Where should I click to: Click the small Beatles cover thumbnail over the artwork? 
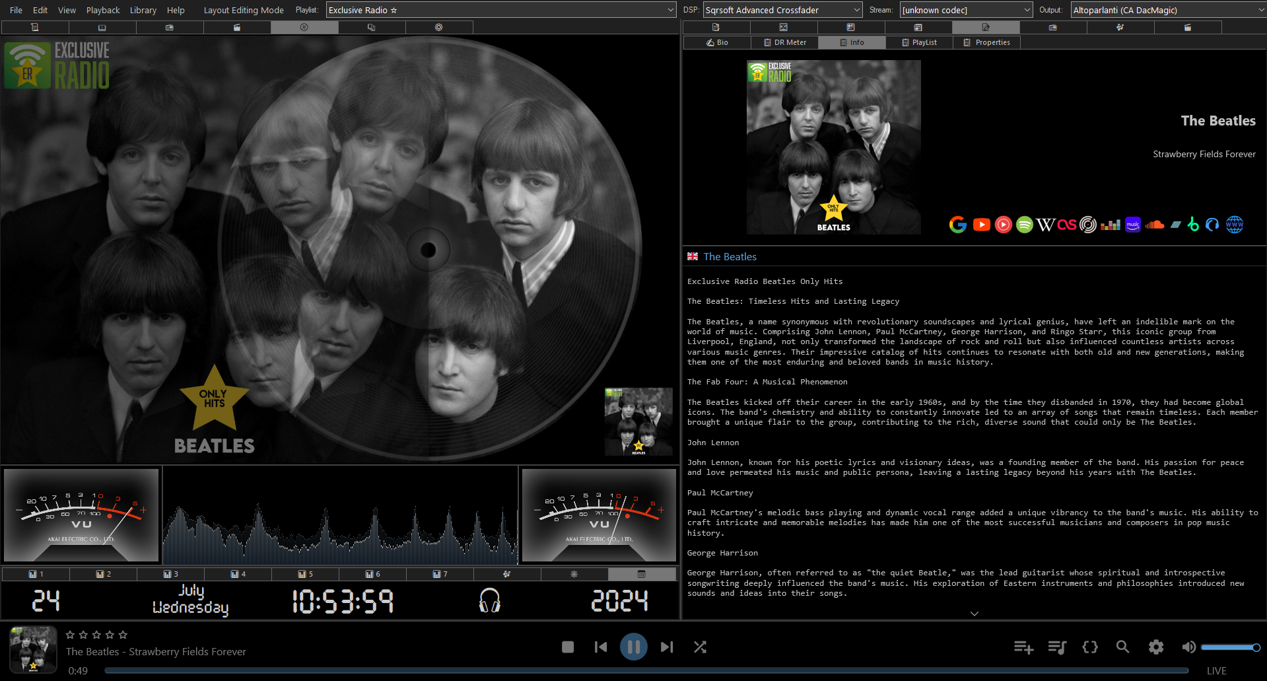coord(638,421)
